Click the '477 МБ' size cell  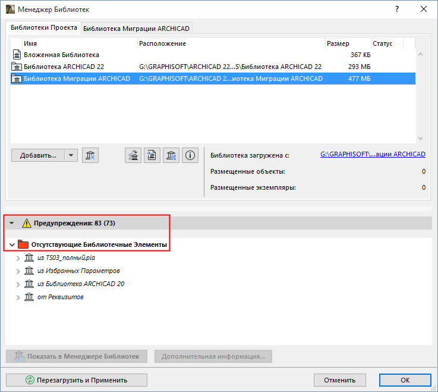click(x=359, y=79)
